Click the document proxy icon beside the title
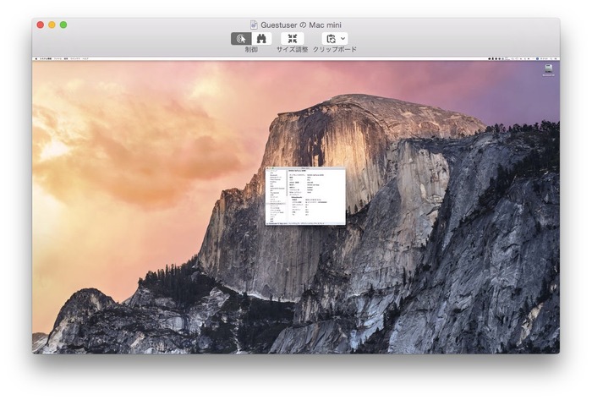The image size is (592, 400). [254, 25]
